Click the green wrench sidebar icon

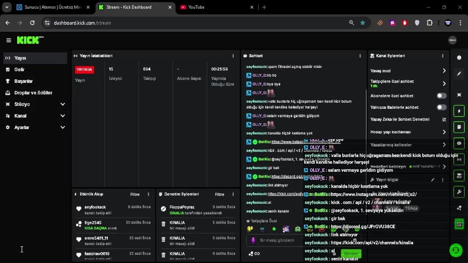[459, 192]
